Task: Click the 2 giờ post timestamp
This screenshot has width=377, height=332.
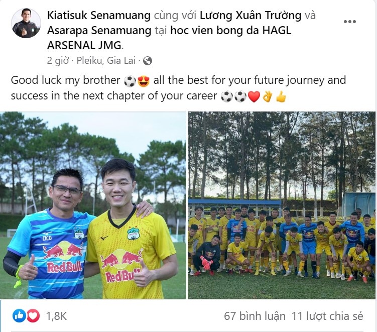Action: point(58,61)
